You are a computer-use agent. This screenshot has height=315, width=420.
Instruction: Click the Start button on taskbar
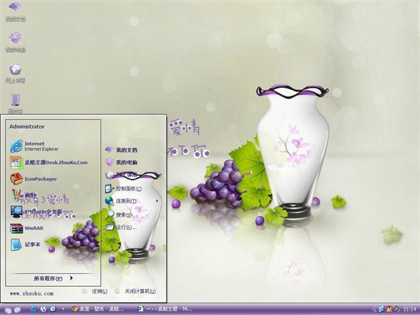[12, 310]
